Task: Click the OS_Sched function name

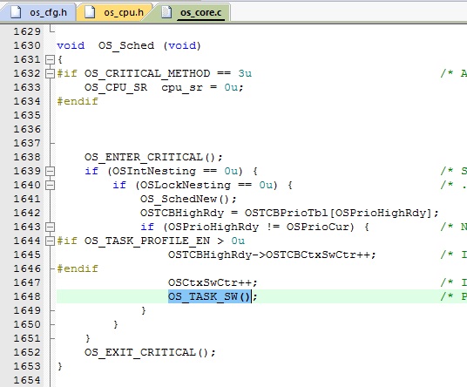Action: (x=126, y=45)
